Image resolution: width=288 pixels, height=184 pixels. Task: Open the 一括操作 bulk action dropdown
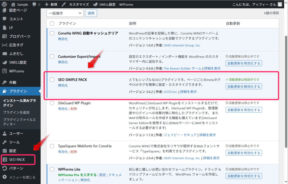click(x=65, y=13)
